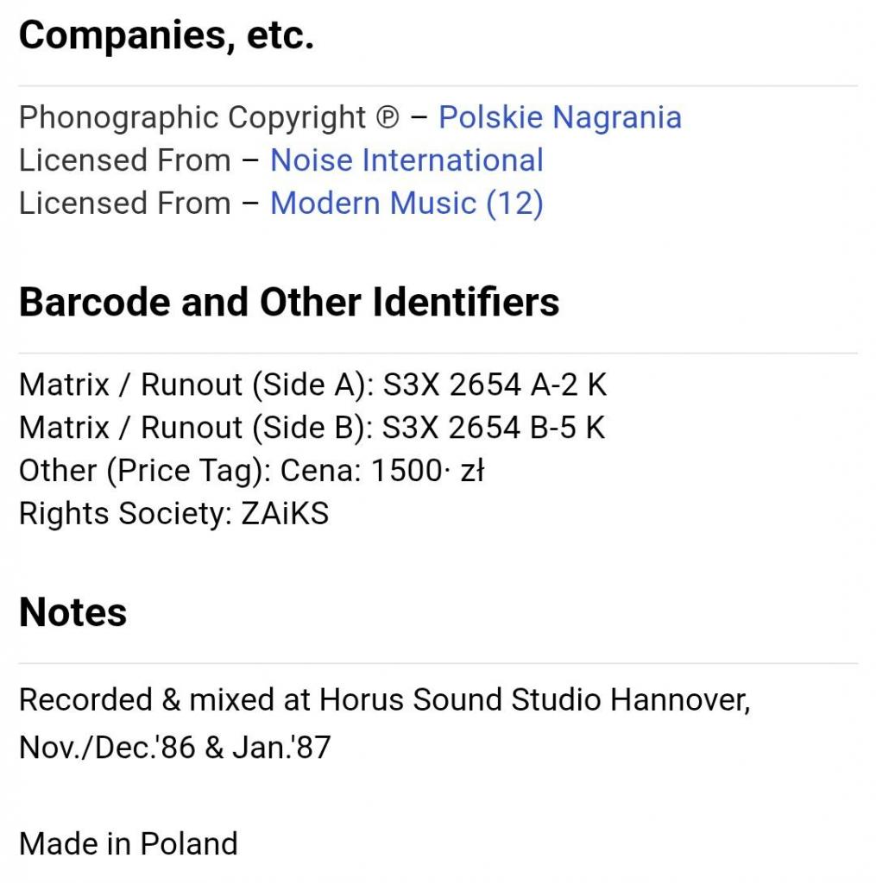This screenshot has width=876, height=883.
Task: Click the phonographic copyright ℗ symbol
Action: coord(388,118)
